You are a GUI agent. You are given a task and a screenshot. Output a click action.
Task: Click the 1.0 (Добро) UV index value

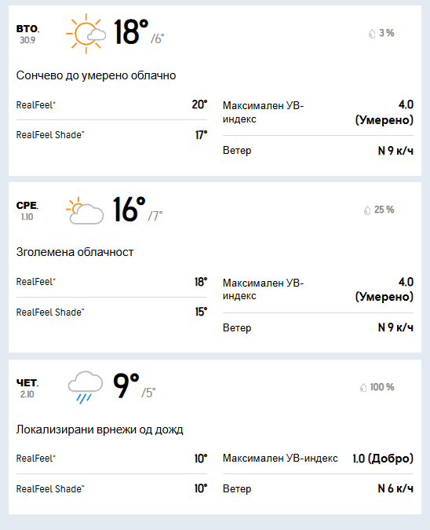click(x=383, y=459)
